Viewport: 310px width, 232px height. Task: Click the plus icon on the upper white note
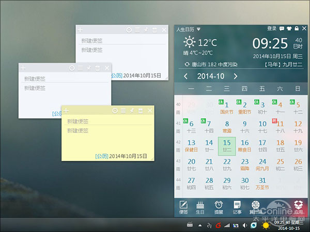click(80, 30)
